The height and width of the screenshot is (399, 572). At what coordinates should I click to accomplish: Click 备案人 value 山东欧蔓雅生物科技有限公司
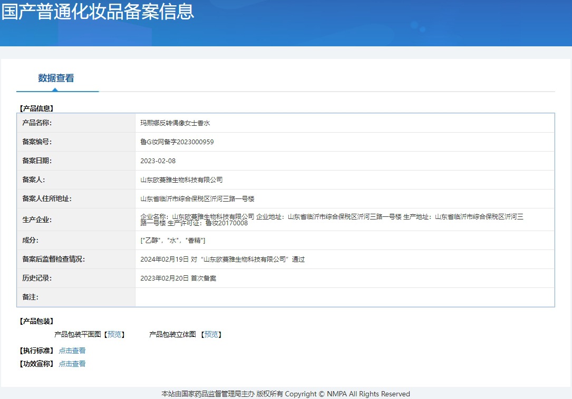181,180
